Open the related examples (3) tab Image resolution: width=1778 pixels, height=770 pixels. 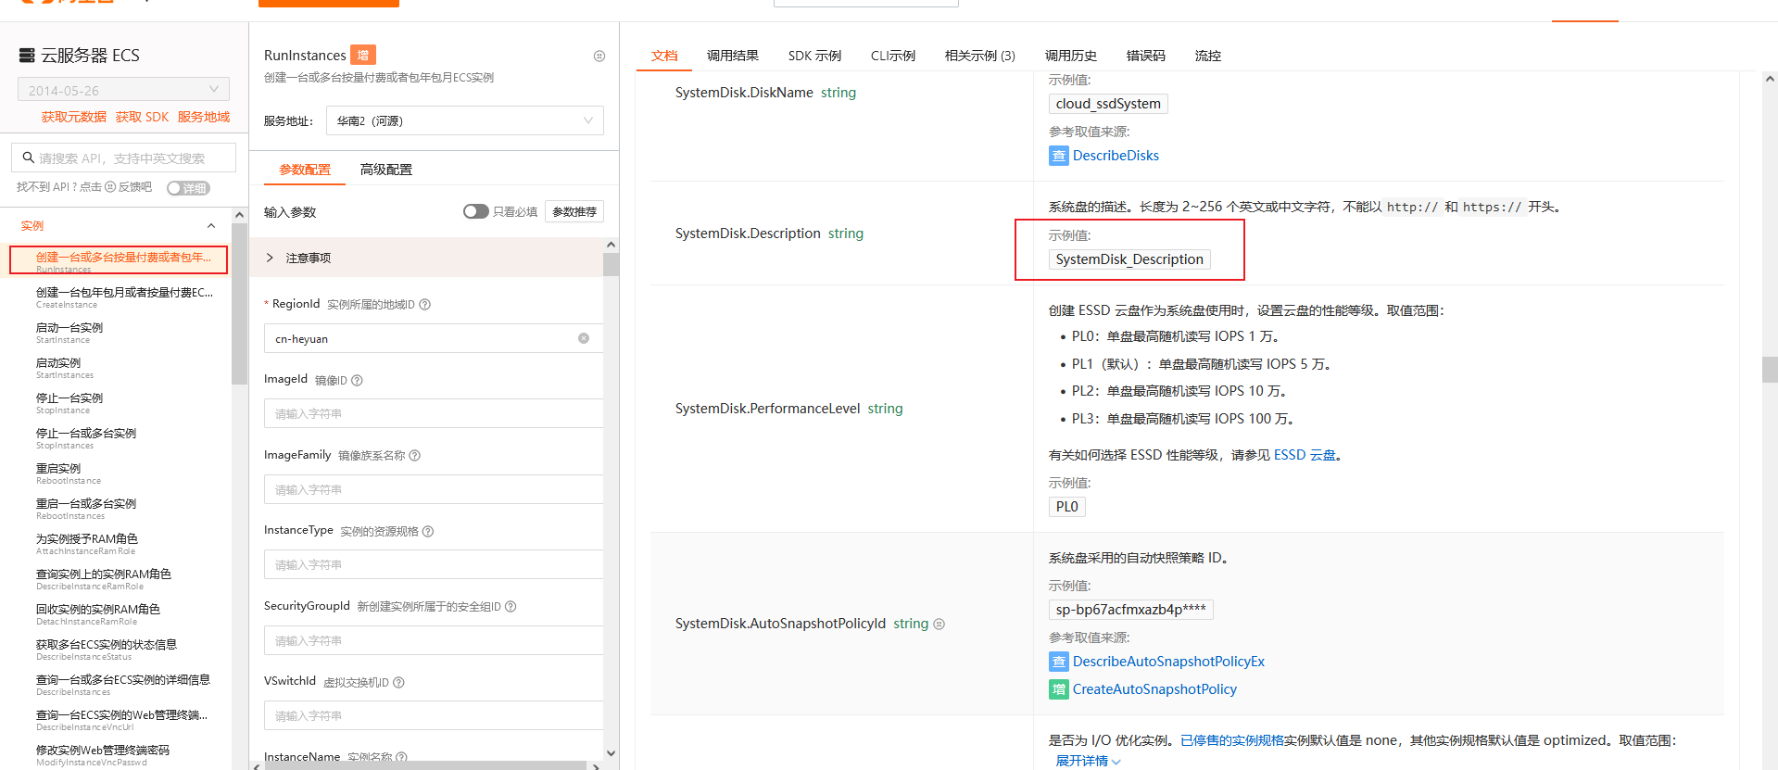(979, 56)
